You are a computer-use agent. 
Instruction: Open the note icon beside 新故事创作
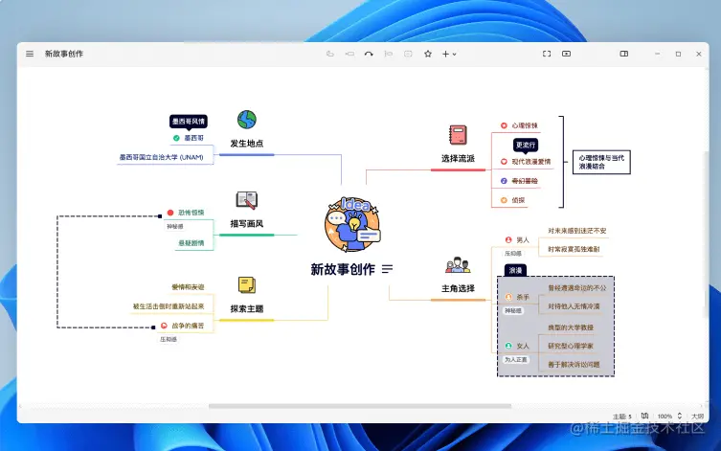pos(387,269)
